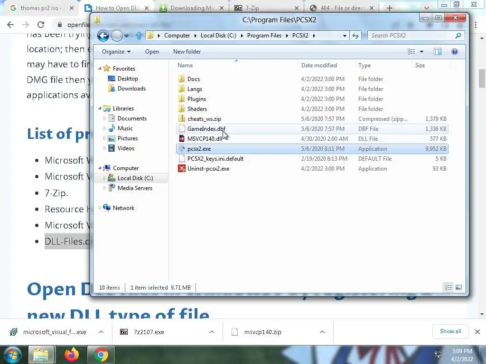Select the Langs folder icon
This screenshot has width=486, height=364.
pos(182,89)
